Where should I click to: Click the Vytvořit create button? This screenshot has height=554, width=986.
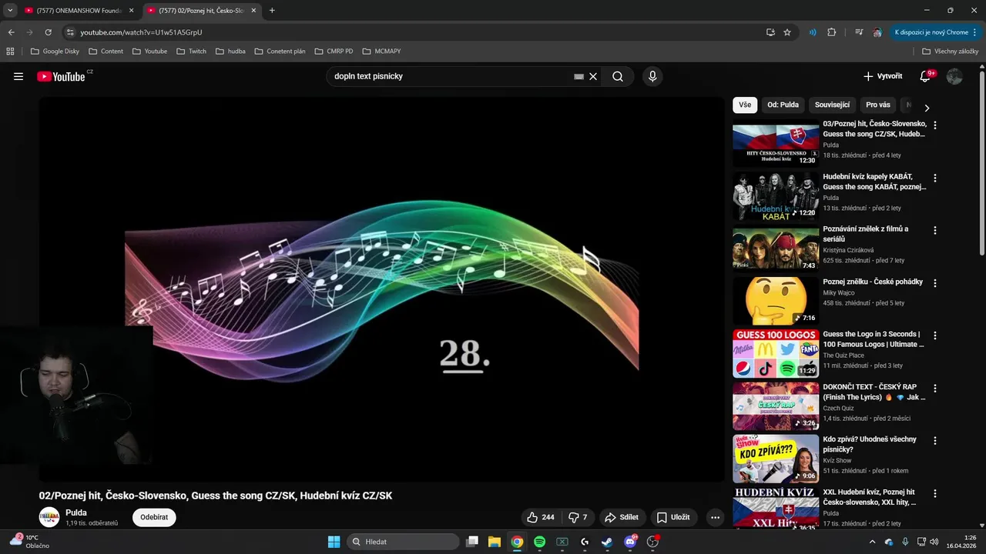tap(883, 76)
